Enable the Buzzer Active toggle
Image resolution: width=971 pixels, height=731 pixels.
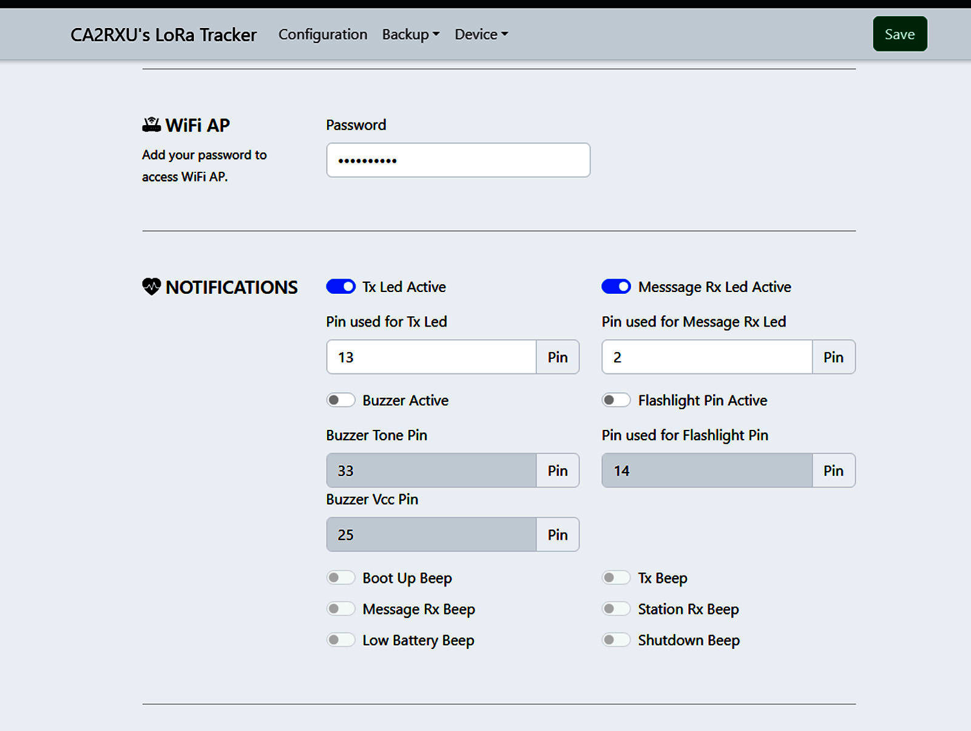[x=340, y=400]
